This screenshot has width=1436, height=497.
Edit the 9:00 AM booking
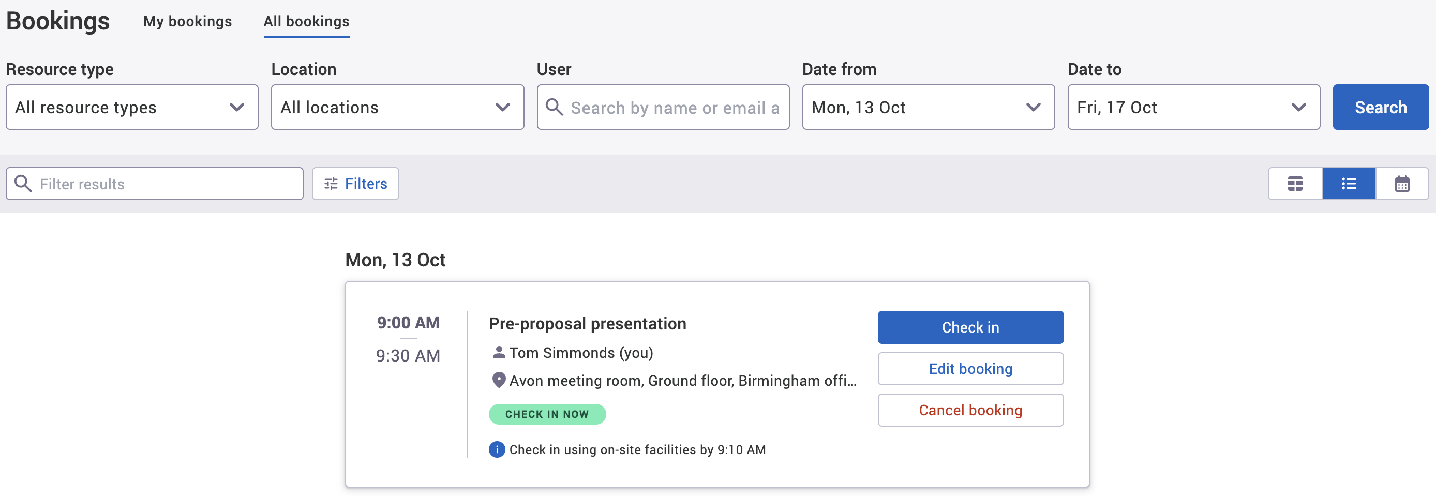coord(970,368)
